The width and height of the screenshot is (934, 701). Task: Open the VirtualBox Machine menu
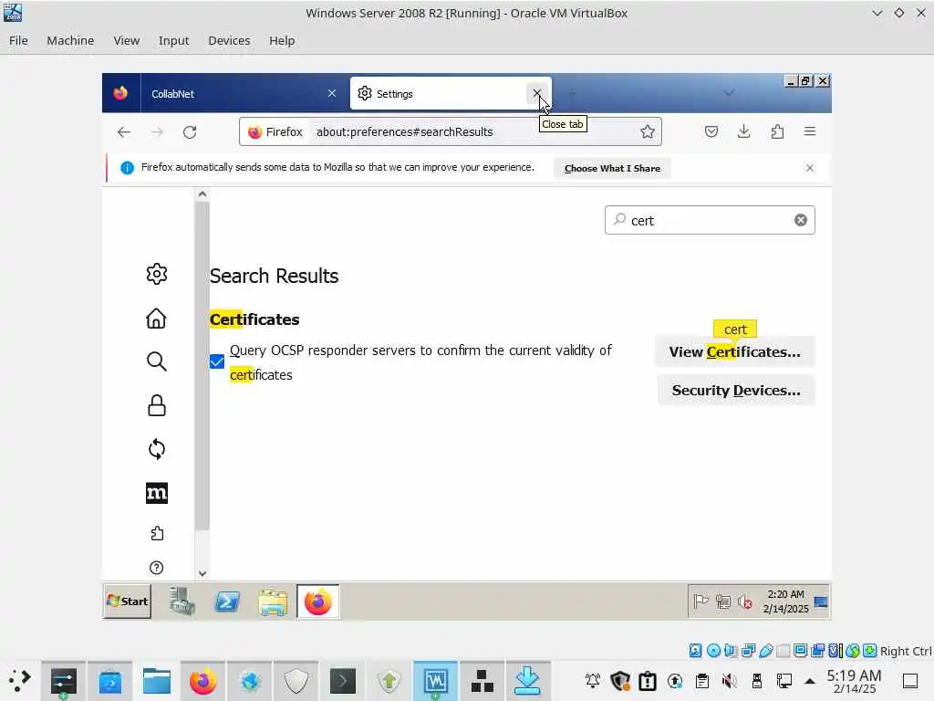70,40
